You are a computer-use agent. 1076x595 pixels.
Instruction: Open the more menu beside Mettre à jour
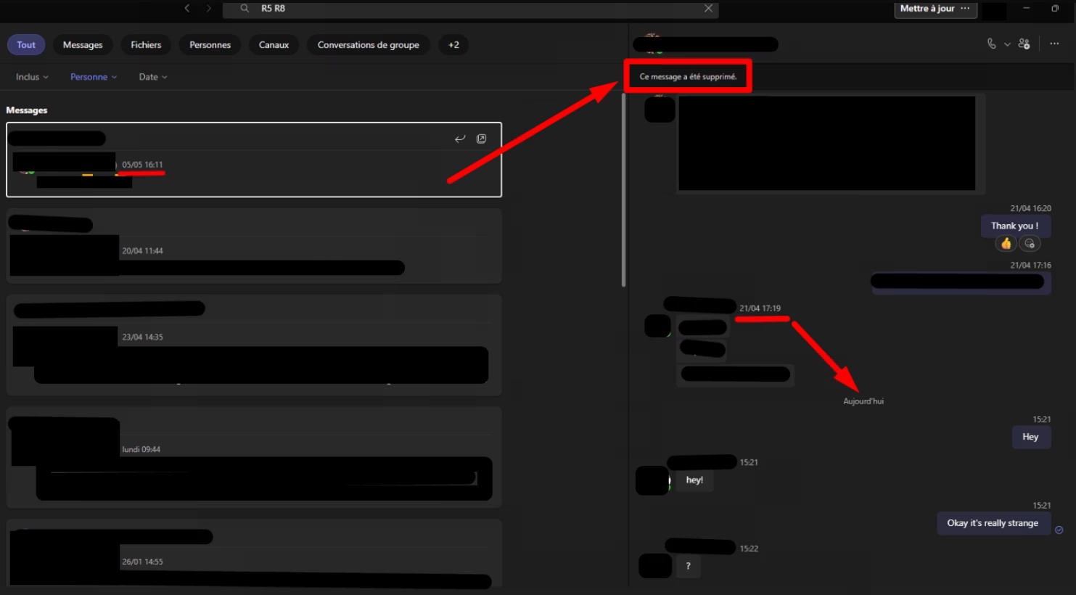966,9
